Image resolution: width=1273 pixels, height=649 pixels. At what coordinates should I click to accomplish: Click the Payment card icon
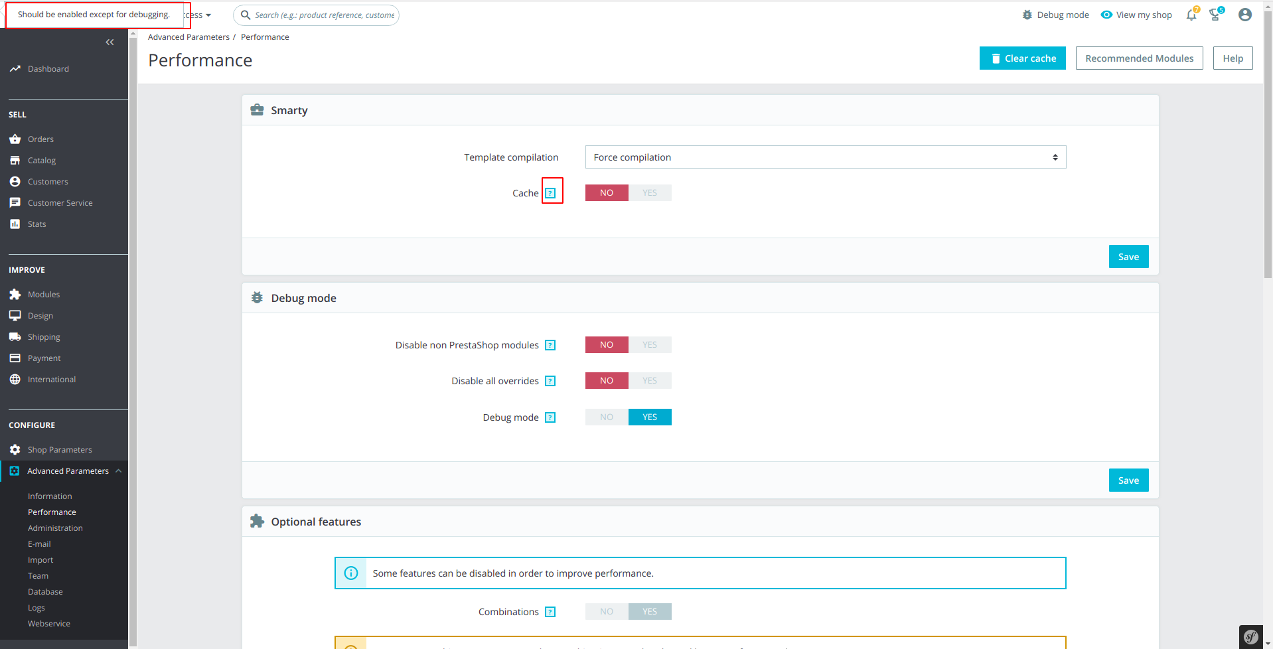pyautogui.click(x=15, y=358)
